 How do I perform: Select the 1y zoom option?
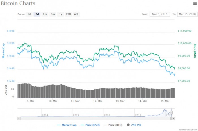click(x=61, y=14)
